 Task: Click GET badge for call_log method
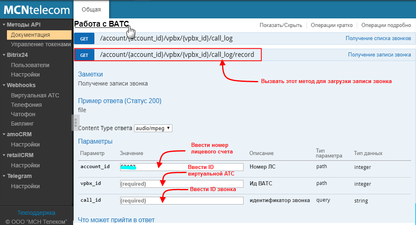(x=84, y=39)
